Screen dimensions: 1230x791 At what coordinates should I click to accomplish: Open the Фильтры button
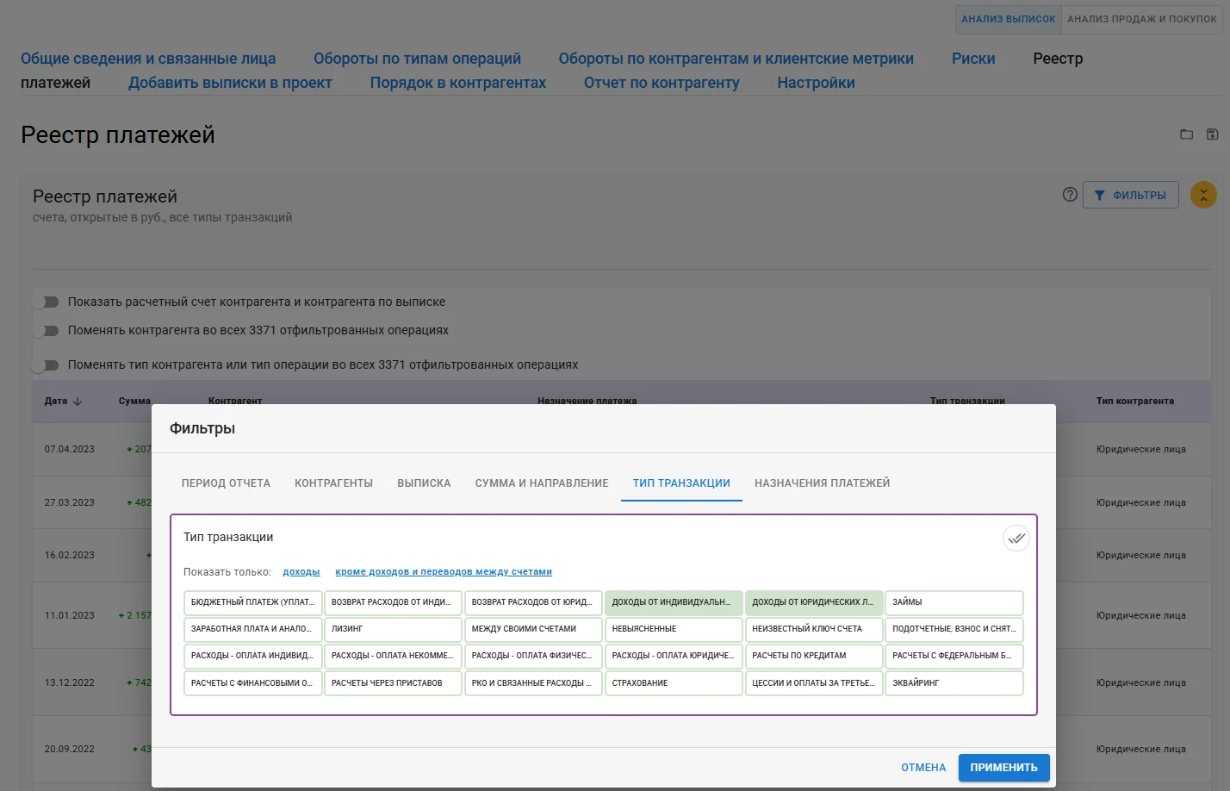1130,196
